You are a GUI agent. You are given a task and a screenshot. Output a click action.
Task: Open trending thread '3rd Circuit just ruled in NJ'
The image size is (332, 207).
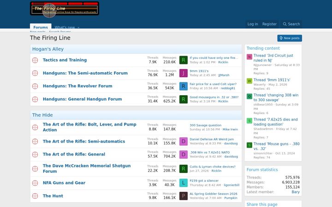tap(273, 58)
